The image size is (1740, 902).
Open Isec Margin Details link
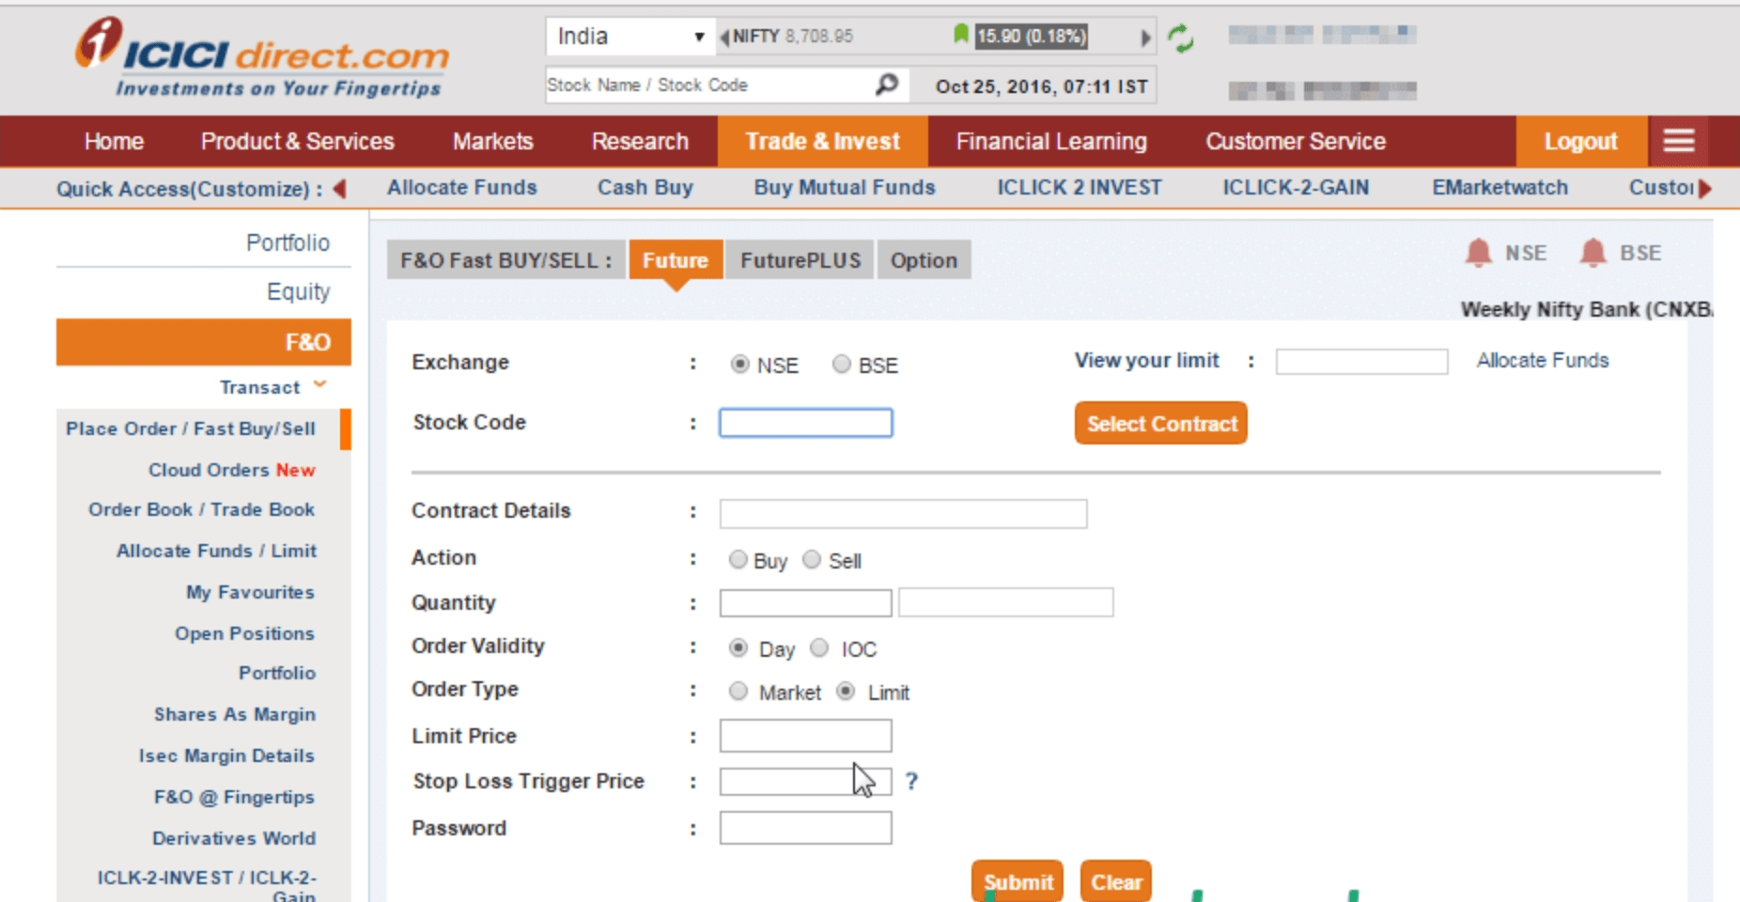(226, 755)
